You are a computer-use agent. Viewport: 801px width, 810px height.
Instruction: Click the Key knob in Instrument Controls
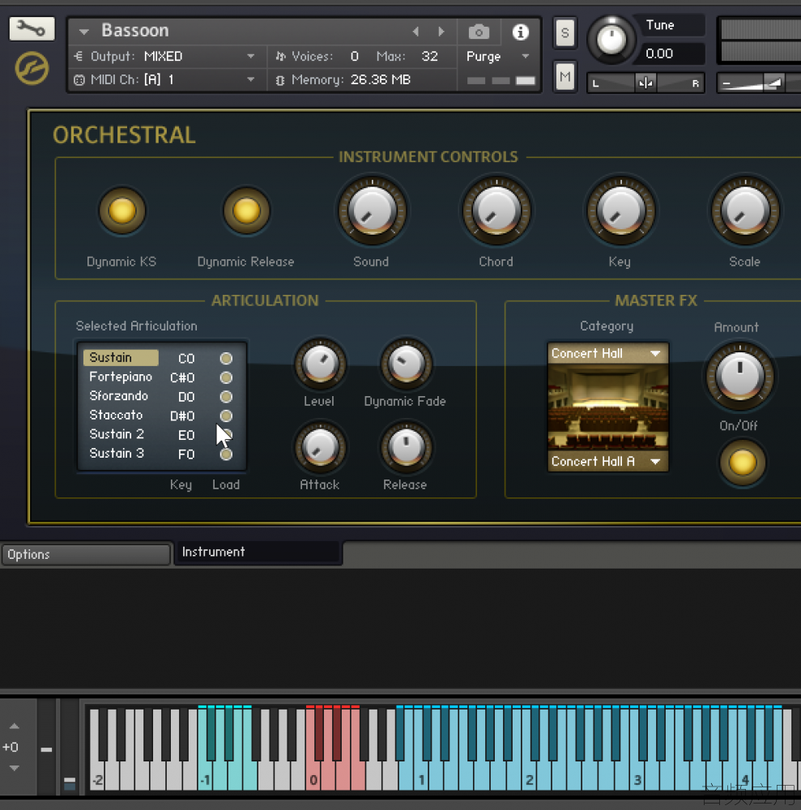[620, 211]
